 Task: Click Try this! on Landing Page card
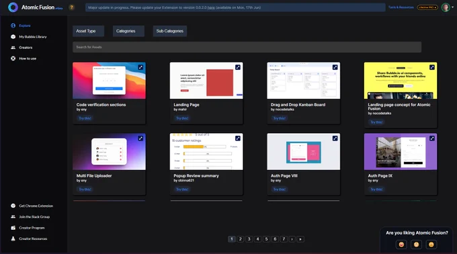point(182,118)
